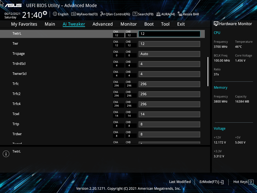
Task: Open the Tool tab
Action: (x=165, y=24)
